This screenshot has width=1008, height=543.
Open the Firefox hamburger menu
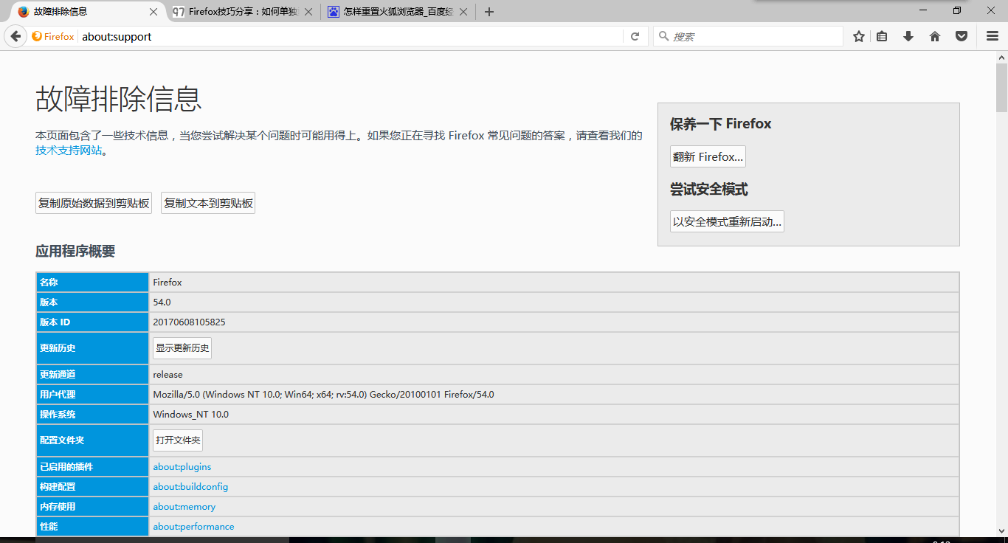pos(992,35)
